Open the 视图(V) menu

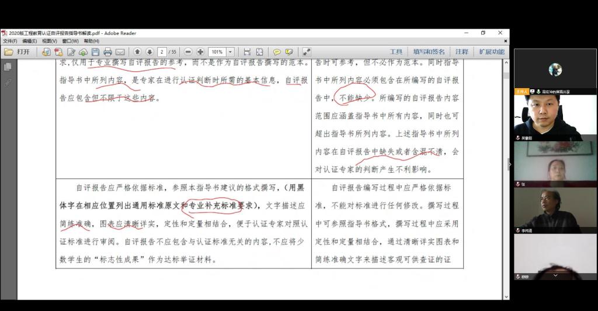point(49,41)
